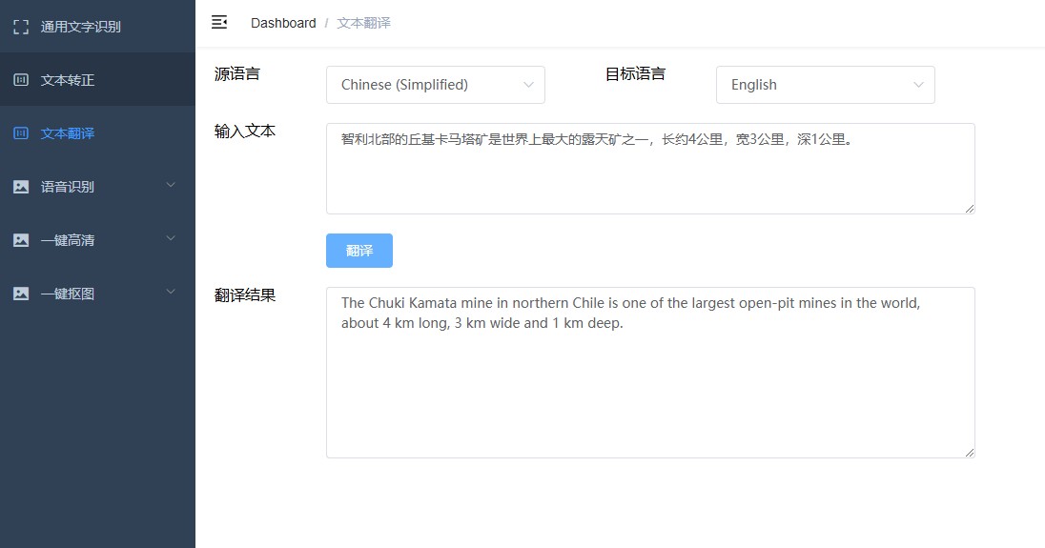Click the input text area resize handle
This screenshot has height=548, width=1045.
pos(970,209)
